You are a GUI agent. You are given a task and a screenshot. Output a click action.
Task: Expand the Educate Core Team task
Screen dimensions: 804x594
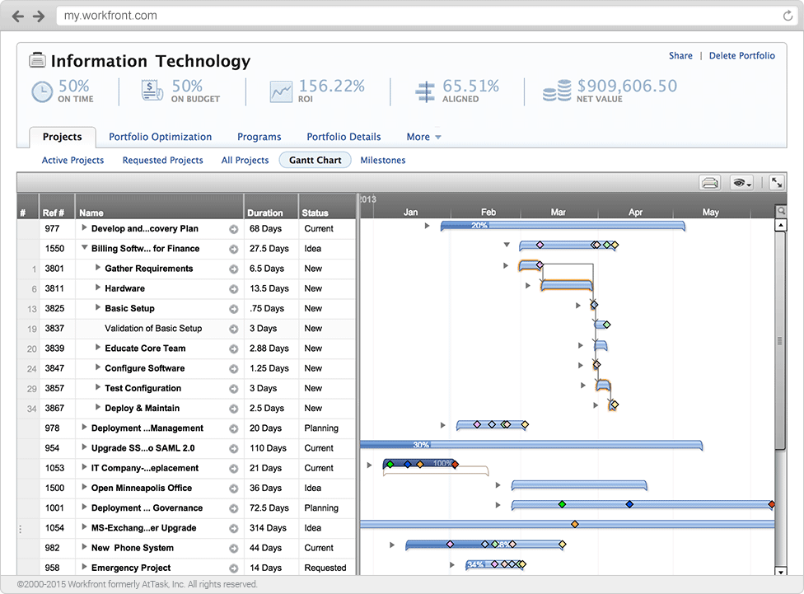click(x=97, y=348)
